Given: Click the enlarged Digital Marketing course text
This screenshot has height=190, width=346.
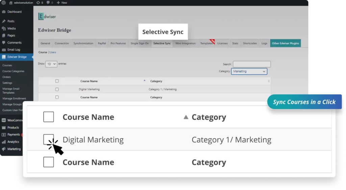Looking at the screenshot, I should (93, 140).
